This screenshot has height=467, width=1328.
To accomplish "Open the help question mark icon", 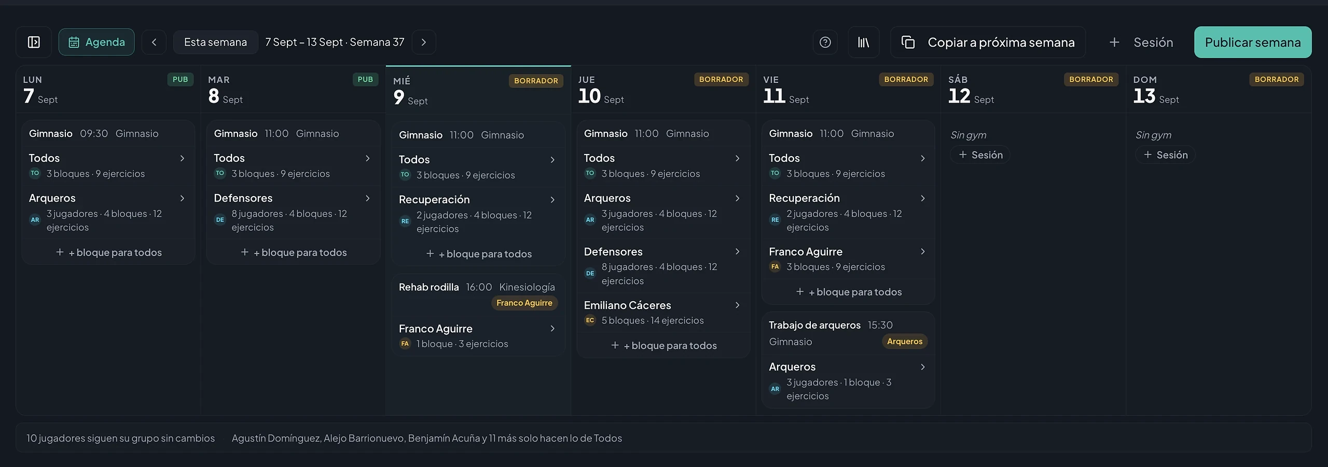I will (825, 42).
